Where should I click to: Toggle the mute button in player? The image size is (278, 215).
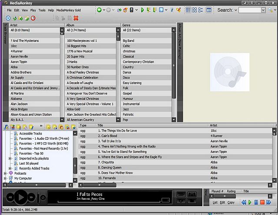tap(43, 198)
